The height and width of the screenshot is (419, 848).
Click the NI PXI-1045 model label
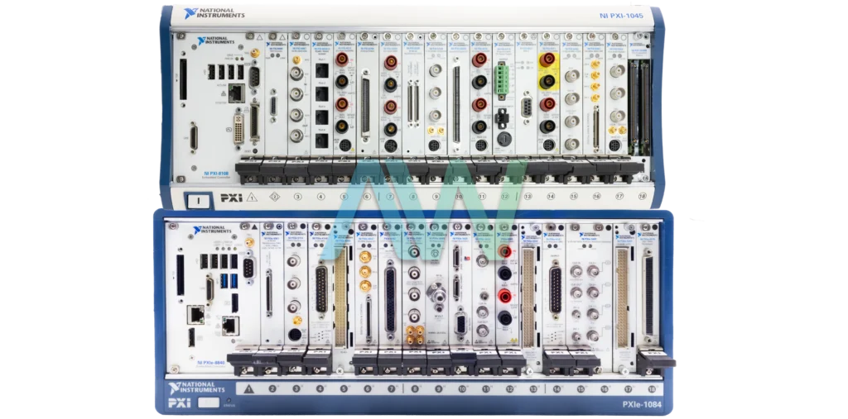(x=621, y=16)
